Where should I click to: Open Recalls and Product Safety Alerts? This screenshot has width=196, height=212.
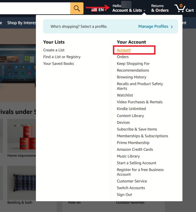(x=140, y=86)
